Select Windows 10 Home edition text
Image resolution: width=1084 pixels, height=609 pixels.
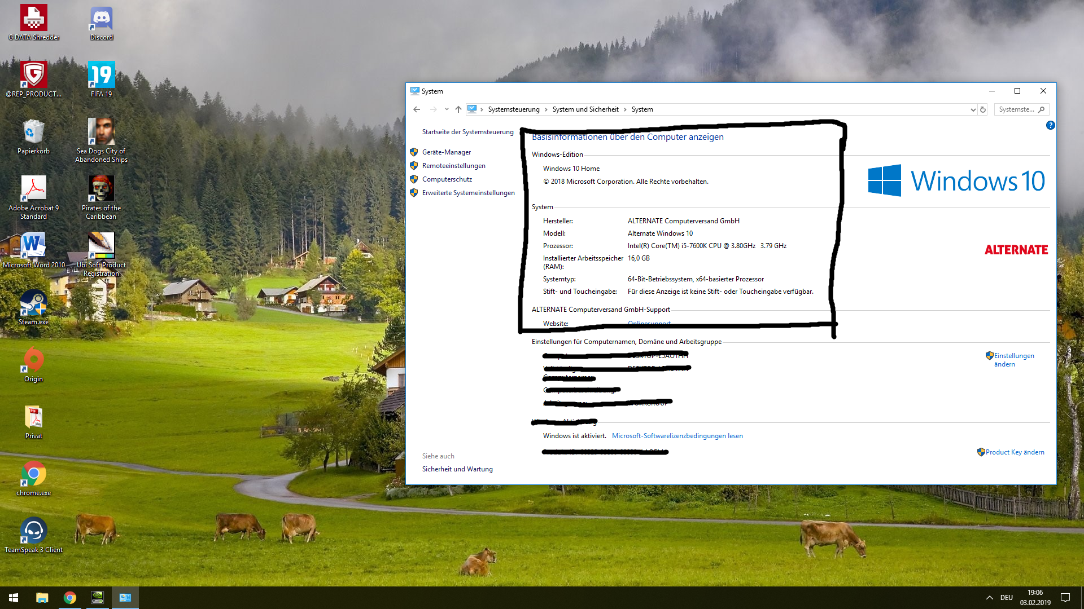571,169
